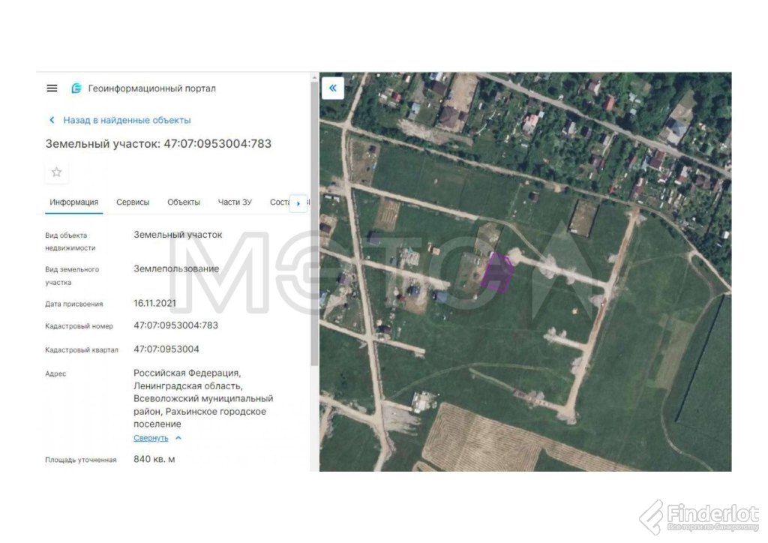
Task: Go back via Назад в найденные объекты
Action: tap(126, 120)
